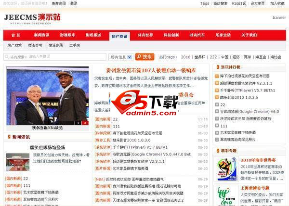Click the Expo pavilion thumbnail image
This screenshot has height=206, width=289.
click(17, 162)
